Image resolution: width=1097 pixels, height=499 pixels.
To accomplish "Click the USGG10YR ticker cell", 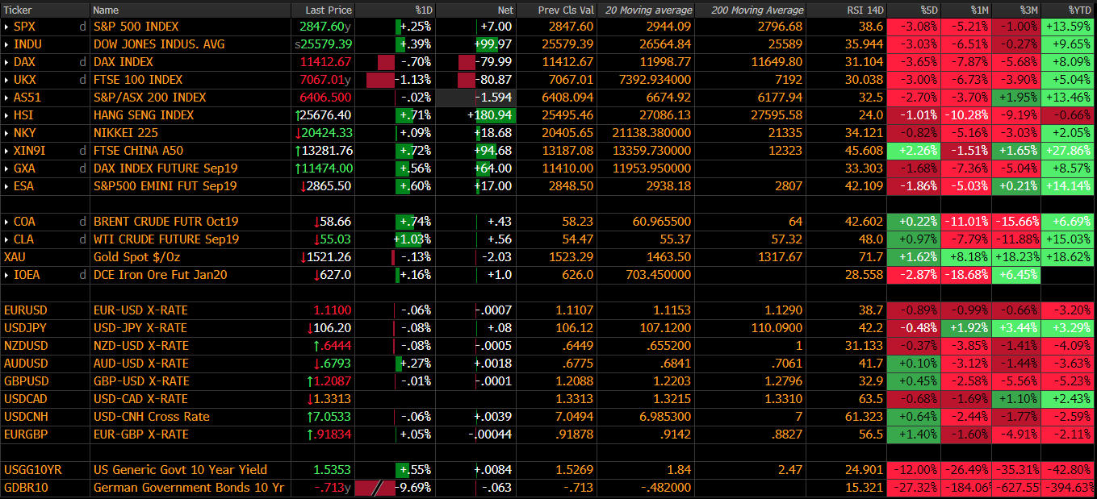I will pyautogui.click(x=45, y=470).
